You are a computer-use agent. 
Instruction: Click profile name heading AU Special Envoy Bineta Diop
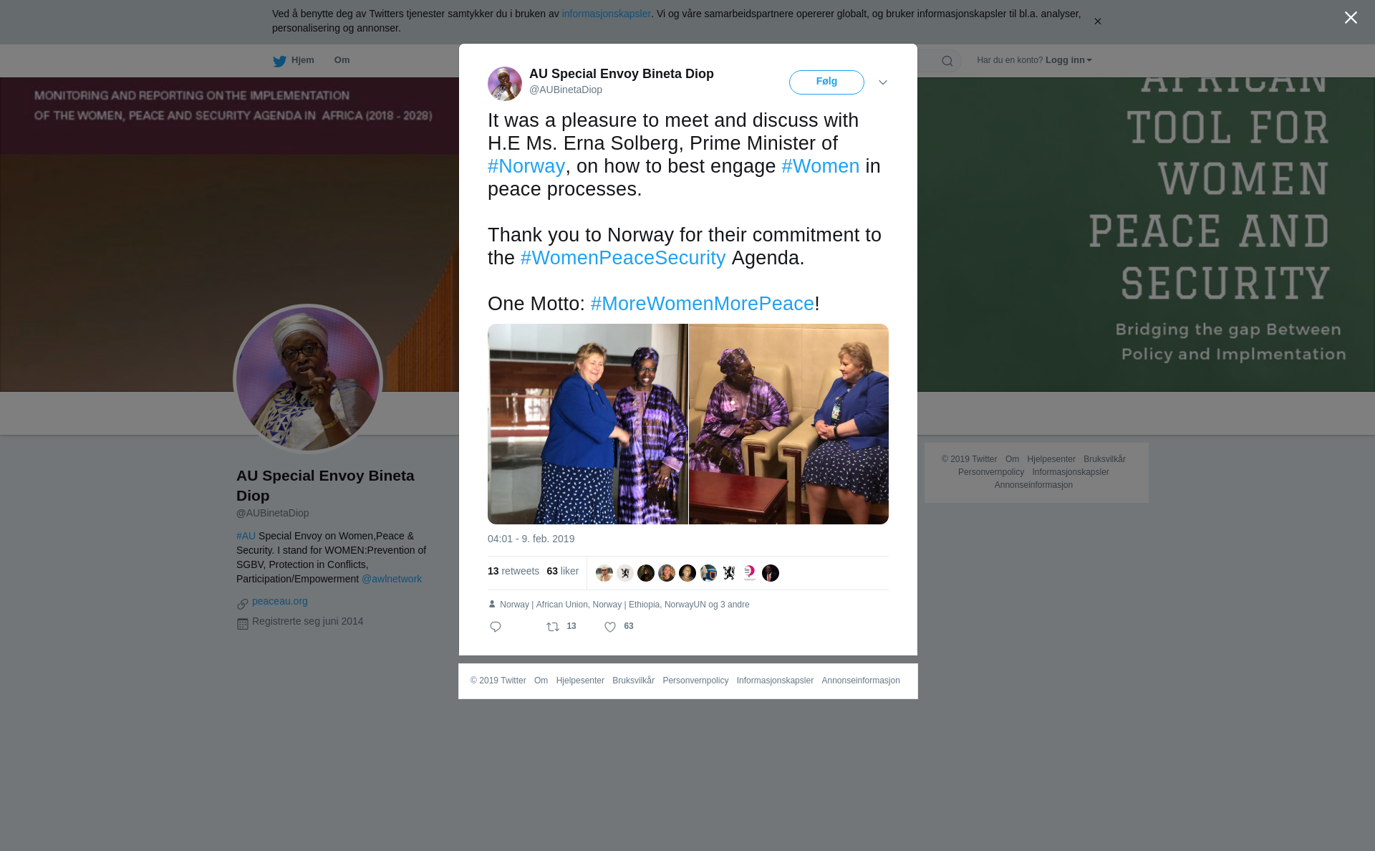[x=325, y=486]
